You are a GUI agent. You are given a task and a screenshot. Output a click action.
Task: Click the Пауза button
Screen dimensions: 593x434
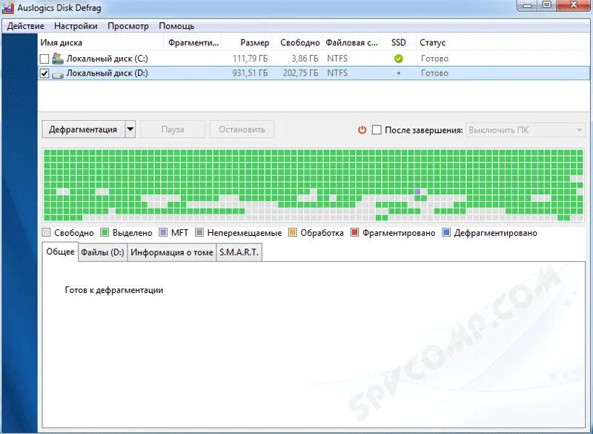[173, 129]
